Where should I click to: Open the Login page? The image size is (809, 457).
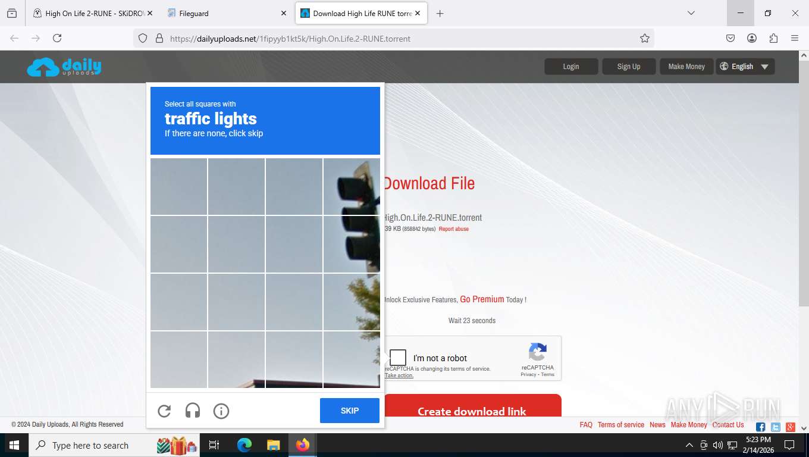click(571, 67)
